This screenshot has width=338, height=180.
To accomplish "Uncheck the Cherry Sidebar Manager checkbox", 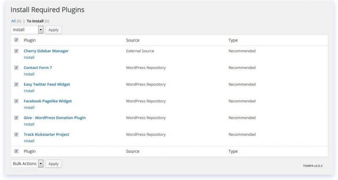I will click(x=16, y=51).
